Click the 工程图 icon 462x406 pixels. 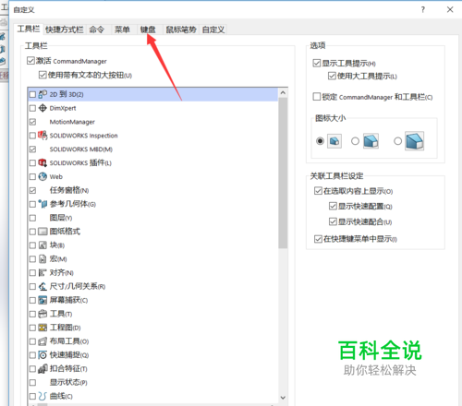tap(43, 328)
